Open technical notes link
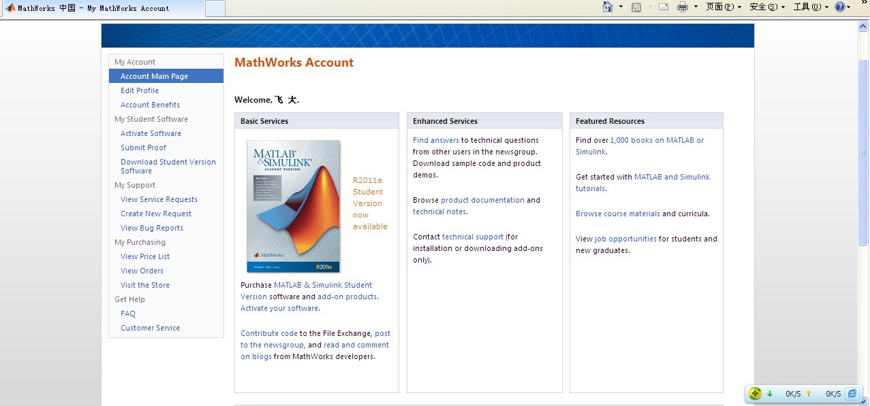The image size is (870, 406). [439, 212]
